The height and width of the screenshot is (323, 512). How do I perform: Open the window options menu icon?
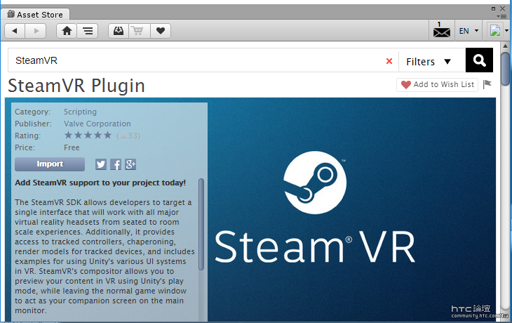(x=501, y=16)
